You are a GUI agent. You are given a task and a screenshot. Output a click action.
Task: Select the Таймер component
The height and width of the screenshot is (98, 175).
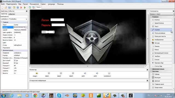click(161, 74)
